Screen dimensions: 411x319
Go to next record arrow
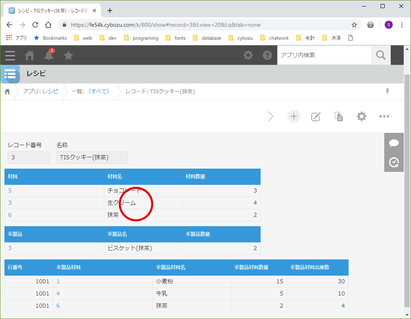(x=270, y=116)
